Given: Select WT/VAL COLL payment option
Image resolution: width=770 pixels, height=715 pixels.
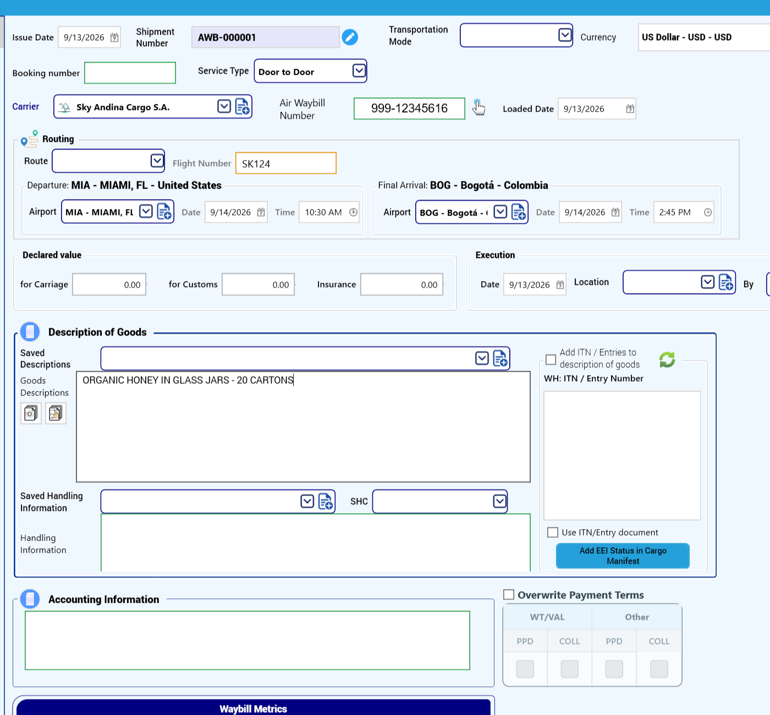Looking at the screenshot, I should (x=569, y=669).
